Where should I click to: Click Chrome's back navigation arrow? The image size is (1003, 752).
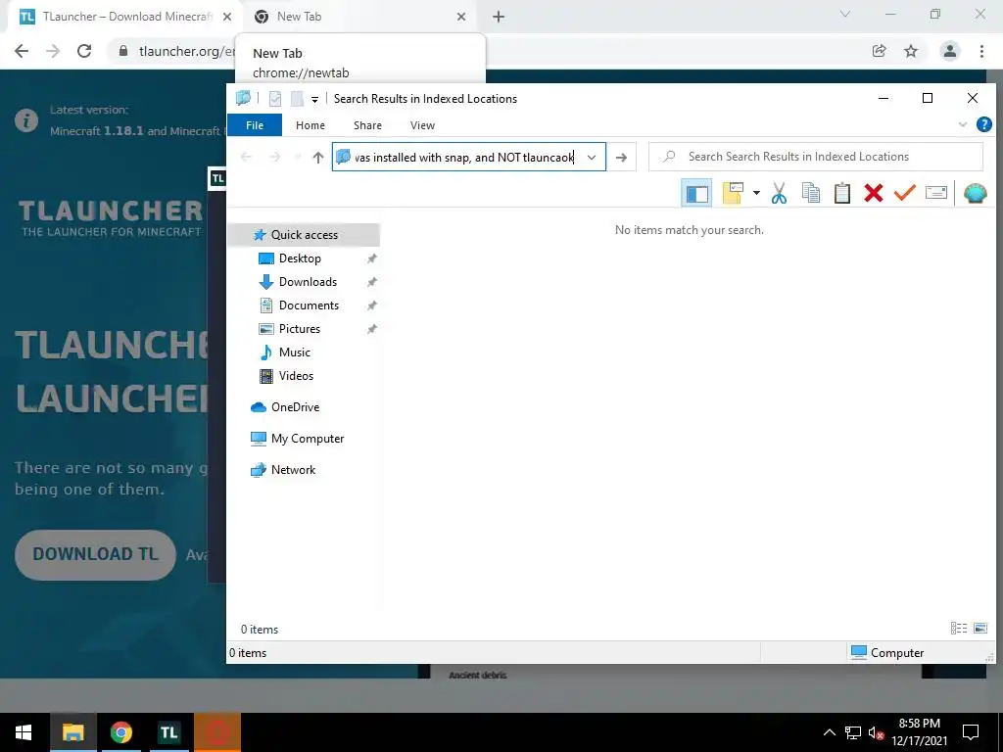coord(22,51)
